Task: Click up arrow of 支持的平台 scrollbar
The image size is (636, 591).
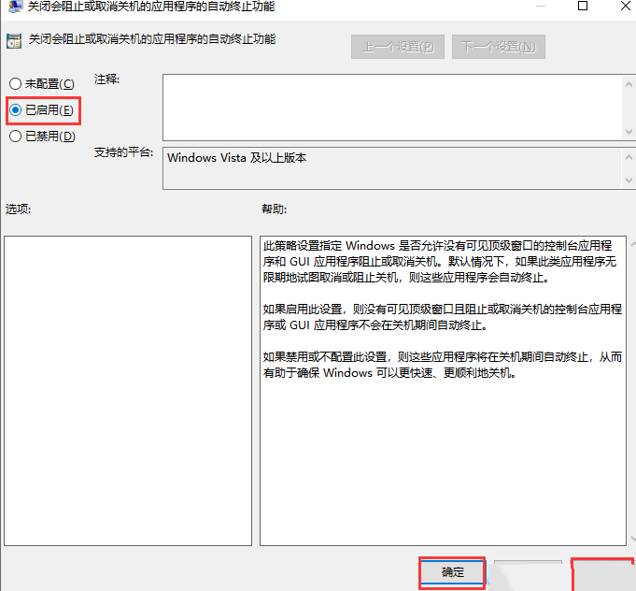Action: click(629, 157)
